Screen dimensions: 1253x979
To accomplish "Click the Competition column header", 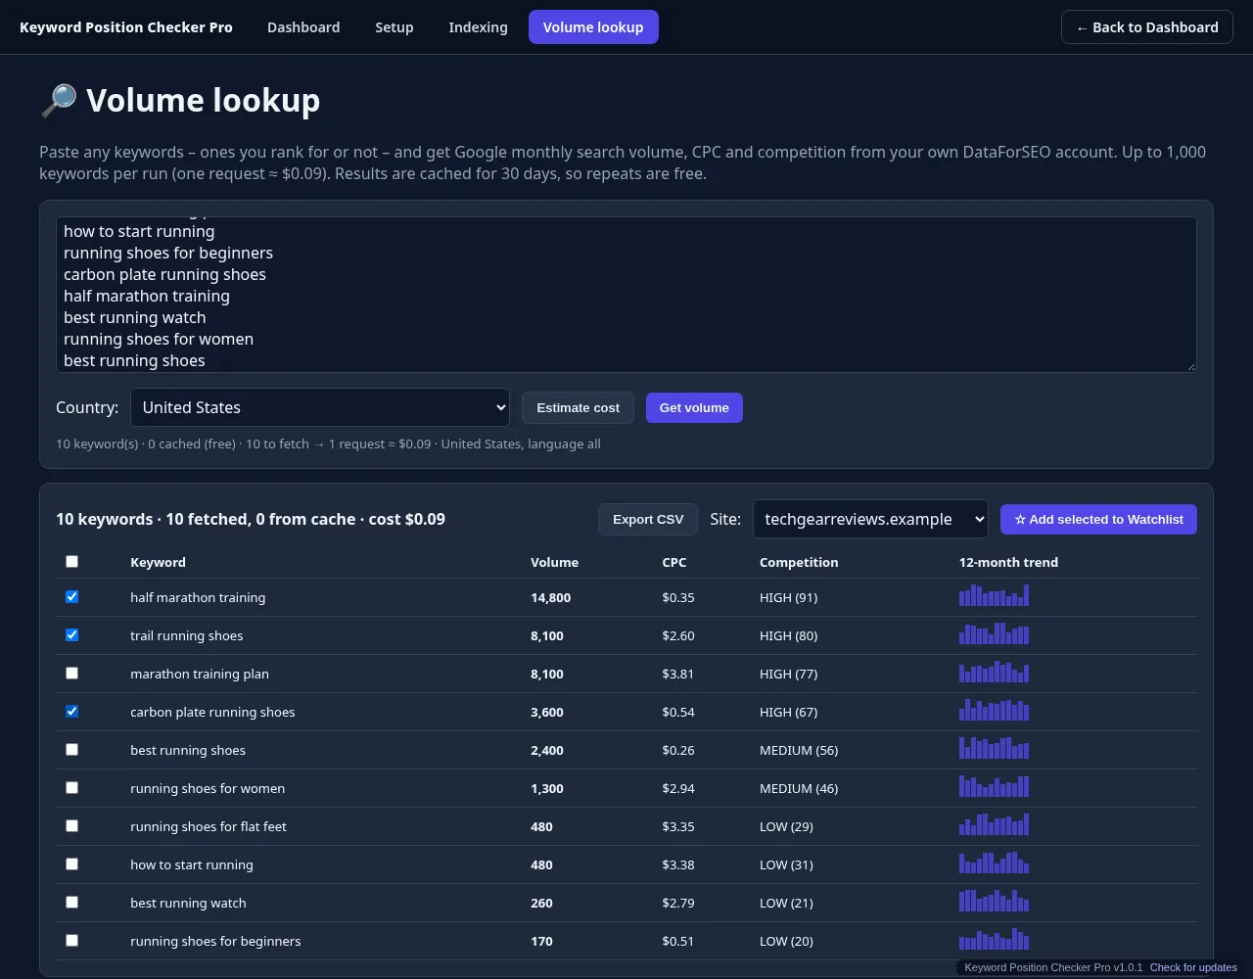I will (799, 563).
